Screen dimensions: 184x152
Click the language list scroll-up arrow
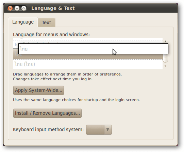click(x=165, y=41)
